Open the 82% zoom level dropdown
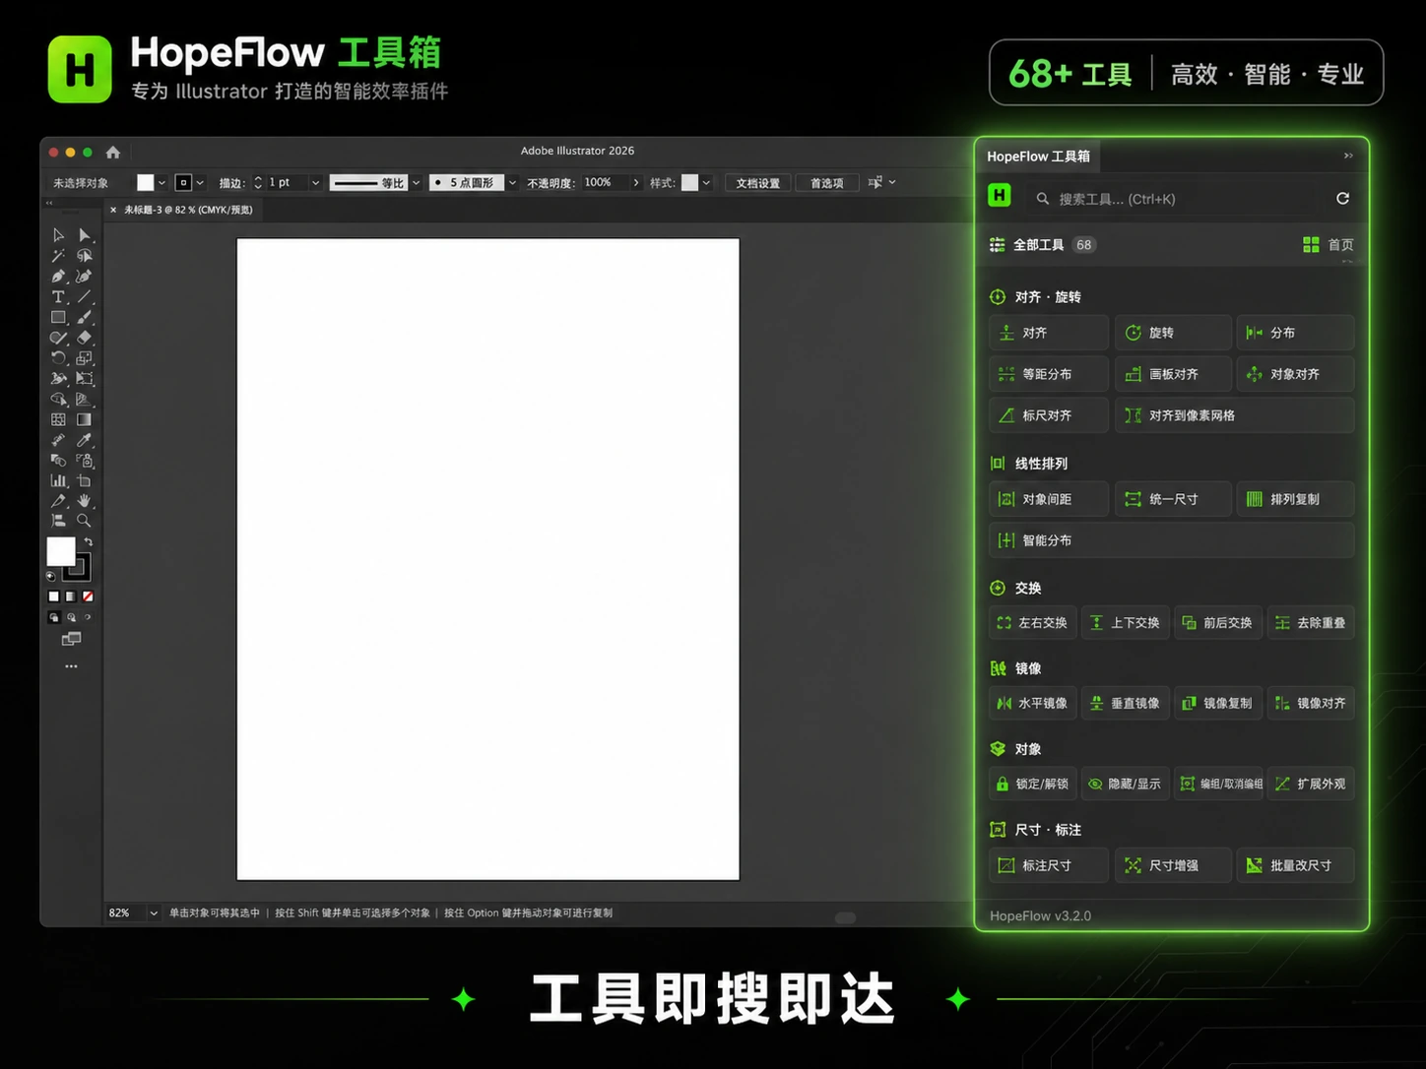This screenshot has height=1069, width=1426. pyautogui.click(x=154, y=913)
